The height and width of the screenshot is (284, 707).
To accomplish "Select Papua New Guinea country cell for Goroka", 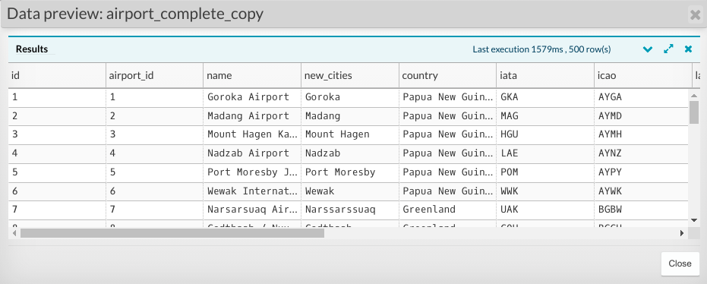I will pos(448,97).
